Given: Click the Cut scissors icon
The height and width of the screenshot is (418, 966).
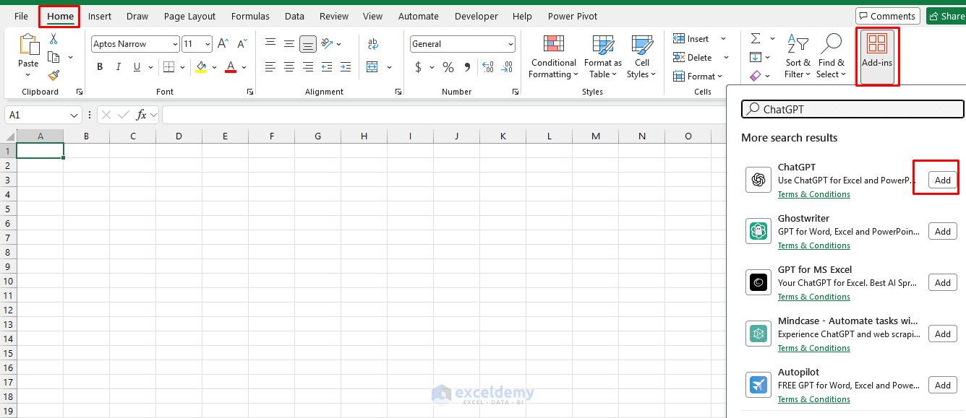Looking at the screenshot, I should coord(54,39).
